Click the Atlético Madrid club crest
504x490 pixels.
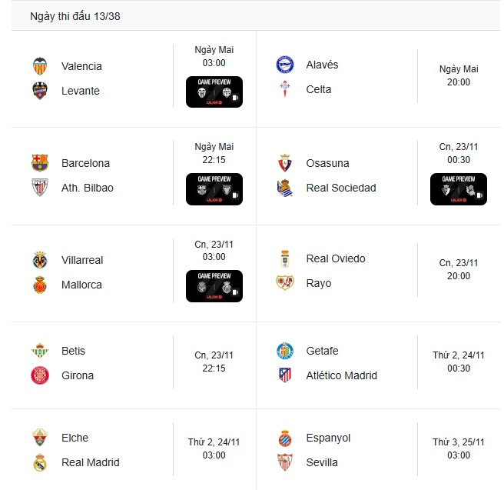tap(285, 375)
